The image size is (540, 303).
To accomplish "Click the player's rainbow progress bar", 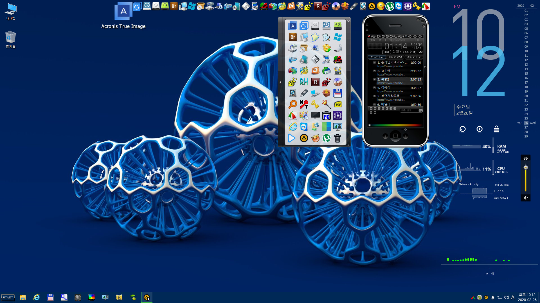I will 395,125.
